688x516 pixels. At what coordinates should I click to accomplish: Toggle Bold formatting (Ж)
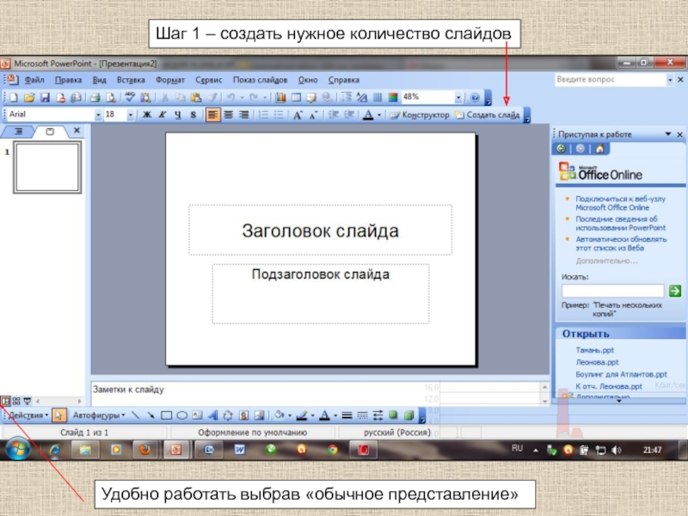click(x=147, y=114)
